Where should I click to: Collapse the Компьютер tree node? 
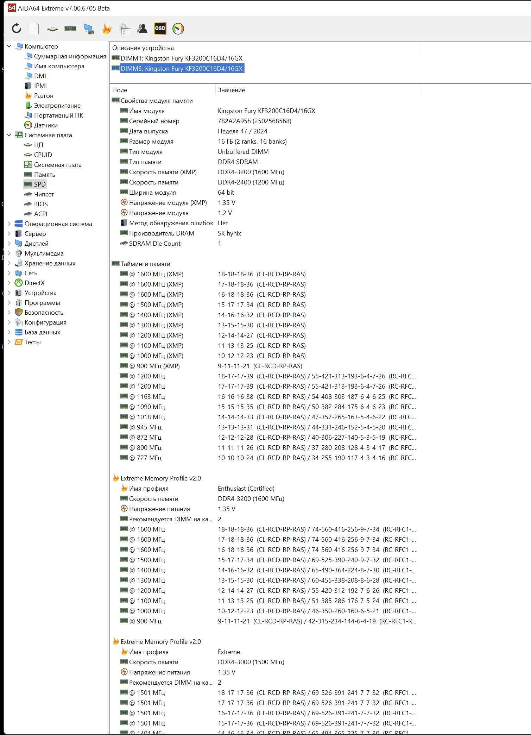[9, 46]
